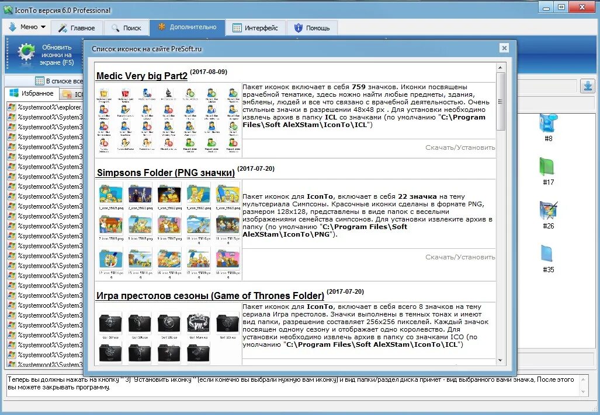Viewport: 600px width, 415px height.
Task: Click the В списке все list icon
Action: [39, 81]
